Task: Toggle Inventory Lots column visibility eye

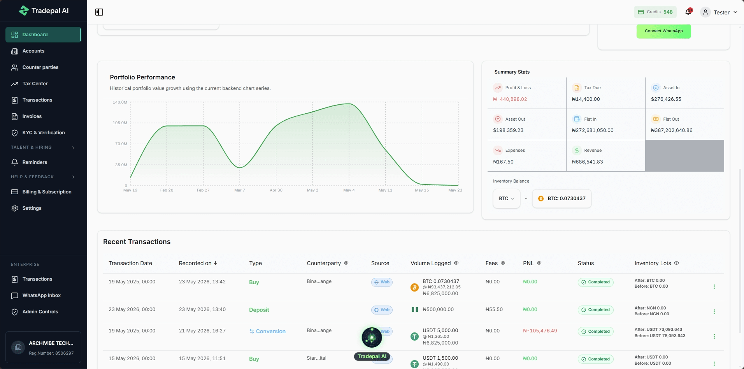Action: (x=676, y=263)
